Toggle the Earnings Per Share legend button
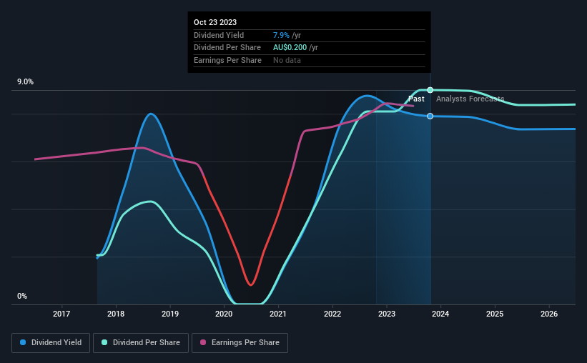The image size is (587, 363). 240,343
